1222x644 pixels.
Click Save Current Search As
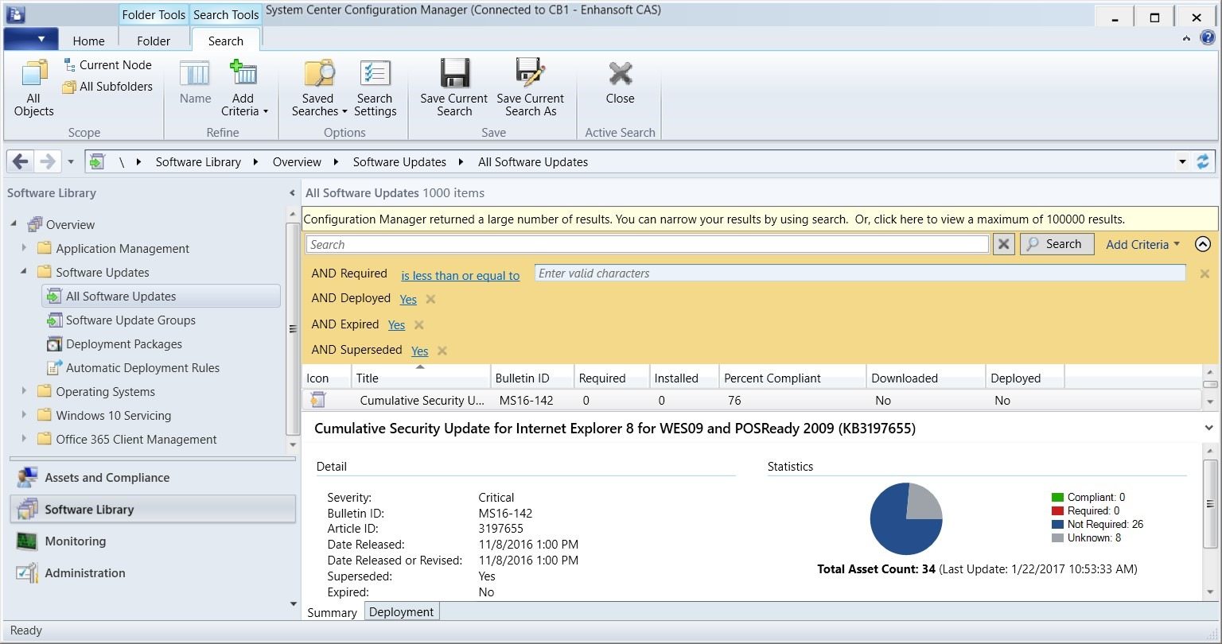531,88
